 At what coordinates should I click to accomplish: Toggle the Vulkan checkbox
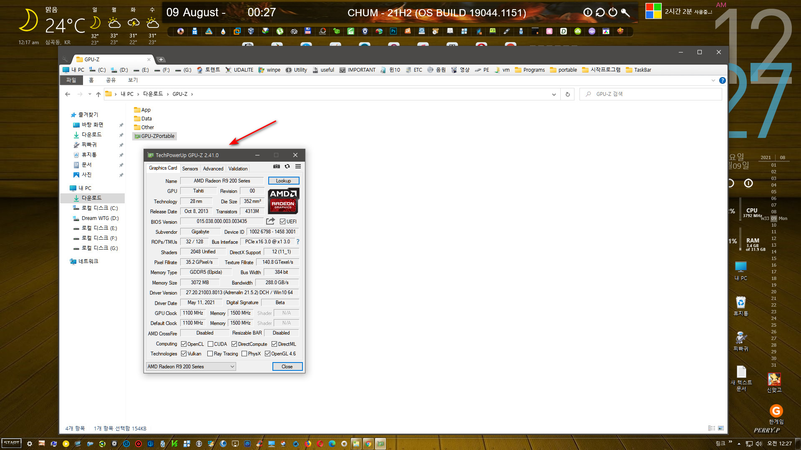click(184, 354)
